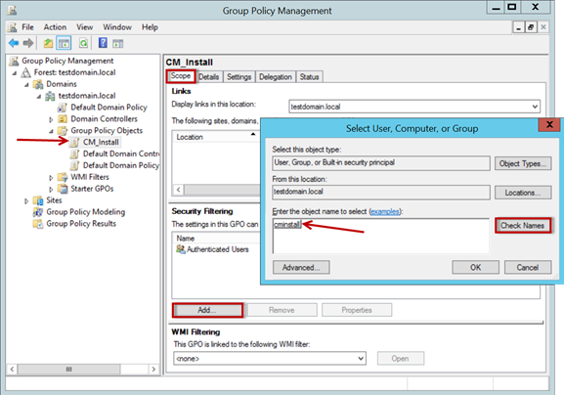Click the MMC console icon beside File menu
564x395 pixels.
pos(13,27)
